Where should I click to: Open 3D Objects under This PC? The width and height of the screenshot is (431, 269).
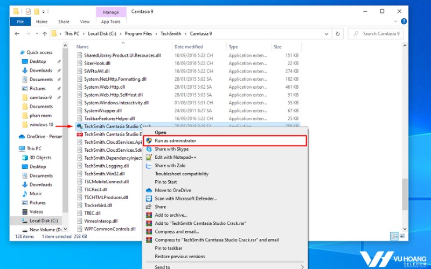[x=40, y=157]
